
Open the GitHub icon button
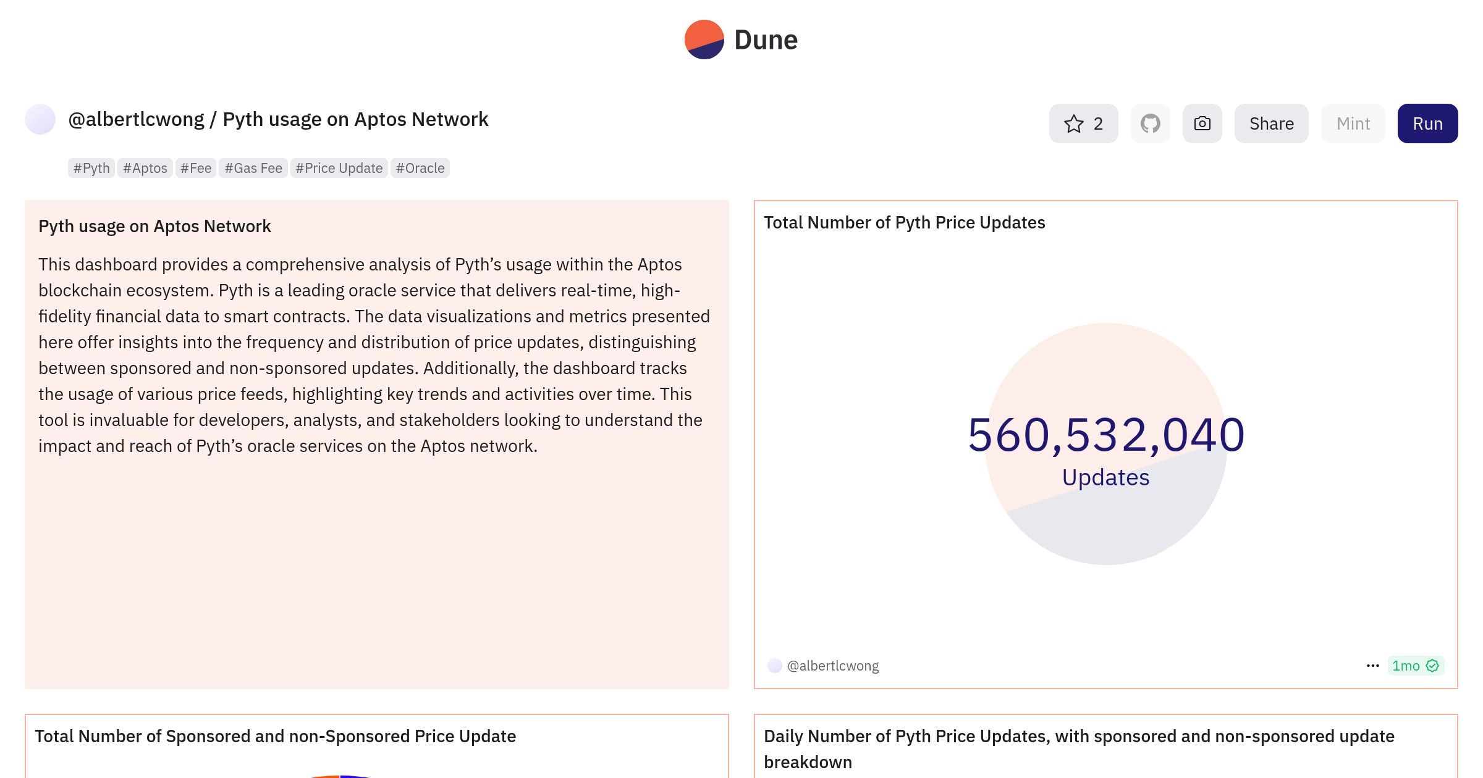coord(1150,123)
